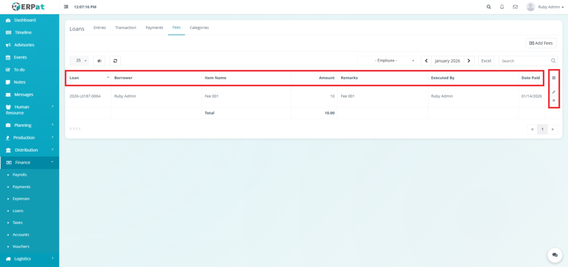
Task: Toggle column visibility eye button
Action: [99, 61]
